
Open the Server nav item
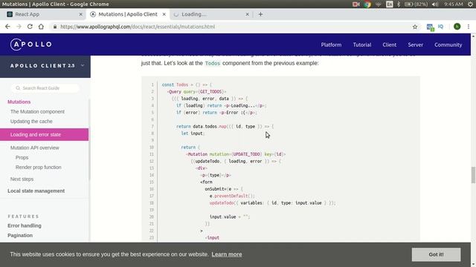(415, 44)
